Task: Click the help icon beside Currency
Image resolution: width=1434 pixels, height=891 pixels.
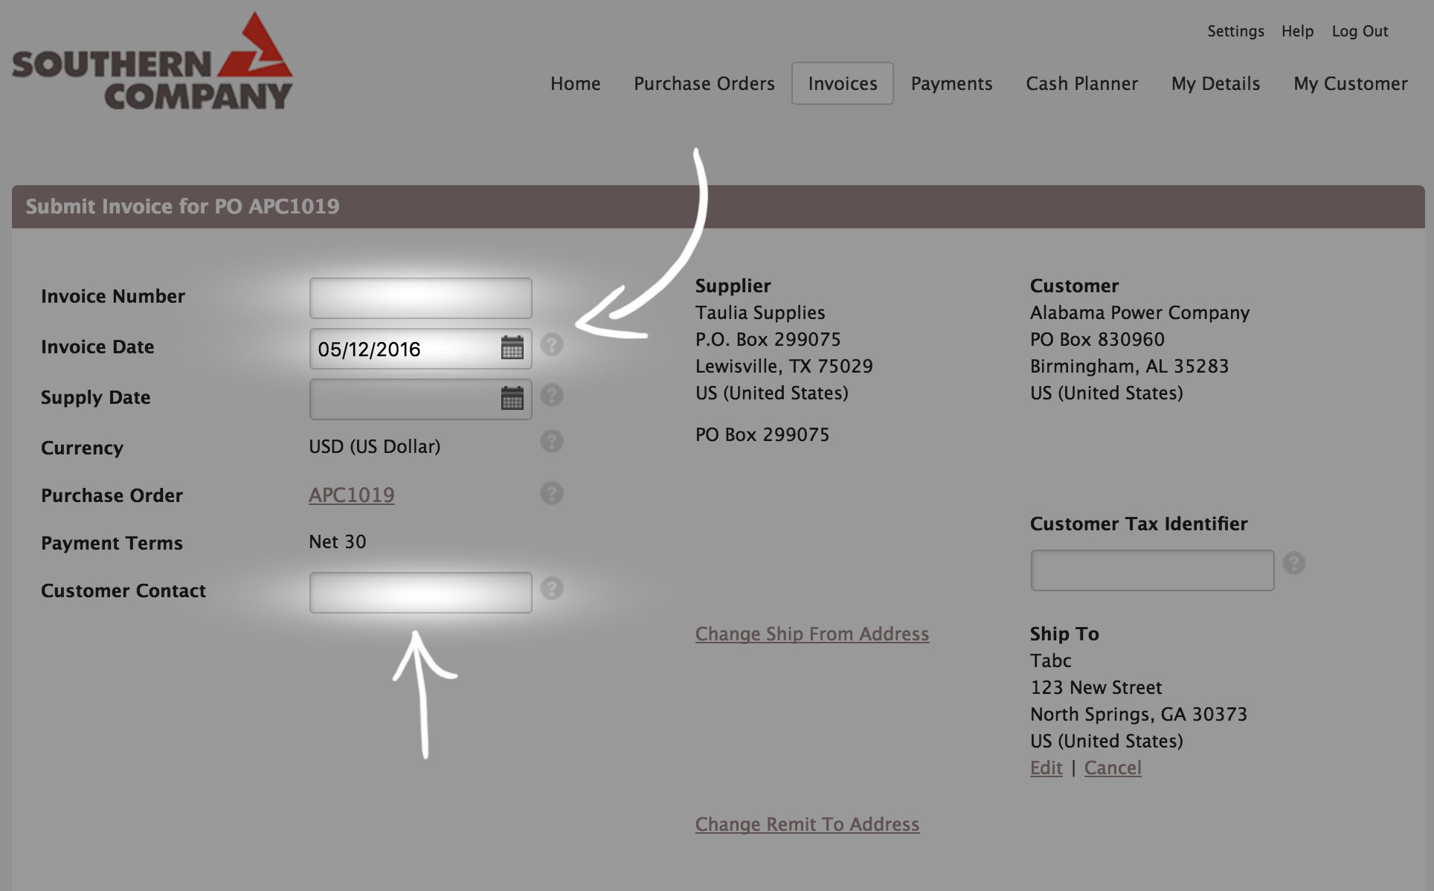Action: 552,441
